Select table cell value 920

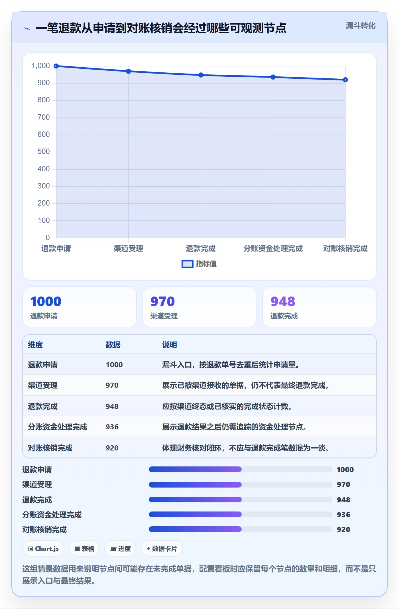(112, 448)
